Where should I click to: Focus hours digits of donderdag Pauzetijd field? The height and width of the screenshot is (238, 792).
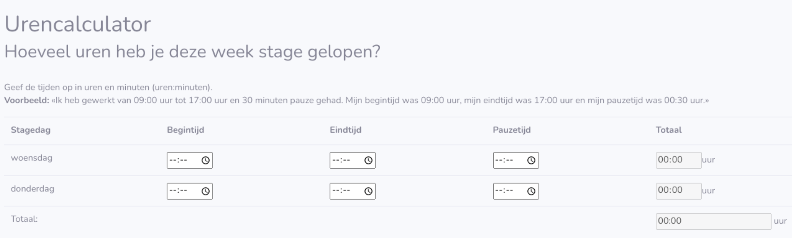[499, 191]
